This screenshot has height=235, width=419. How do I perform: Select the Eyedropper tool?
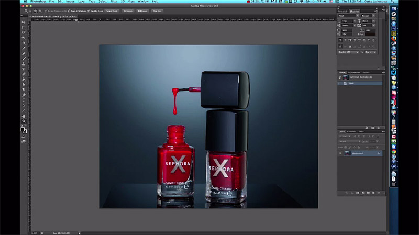[x=24, y=48]
